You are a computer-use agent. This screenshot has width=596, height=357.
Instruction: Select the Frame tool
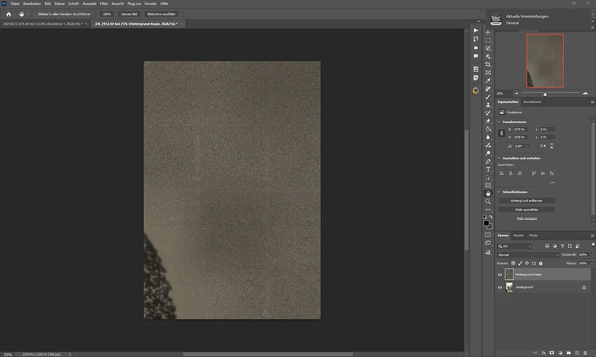[x=488, y=73]
